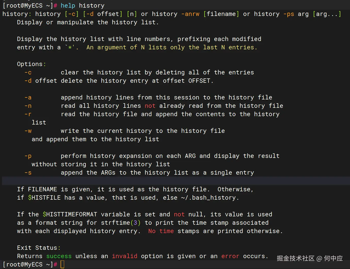Click the 'Exit Status:' heading
The width and height of the screenshot is (350, 269).
(x=39, y=248)
